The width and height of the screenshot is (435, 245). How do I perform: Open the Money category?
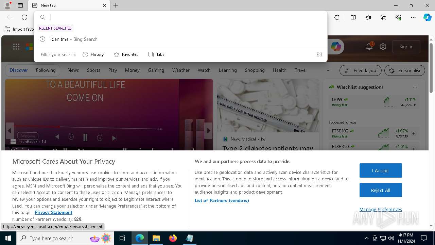132,70
